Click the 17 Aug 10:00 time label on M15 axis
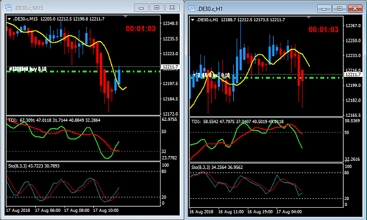The width and height of the screenshot is (367, 220). tap(106, 211)
